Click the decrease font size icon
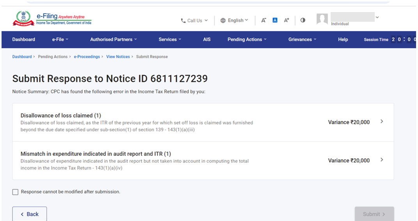Image resolution: width=418 pixels, height=221 pixels. coord(264,20)
